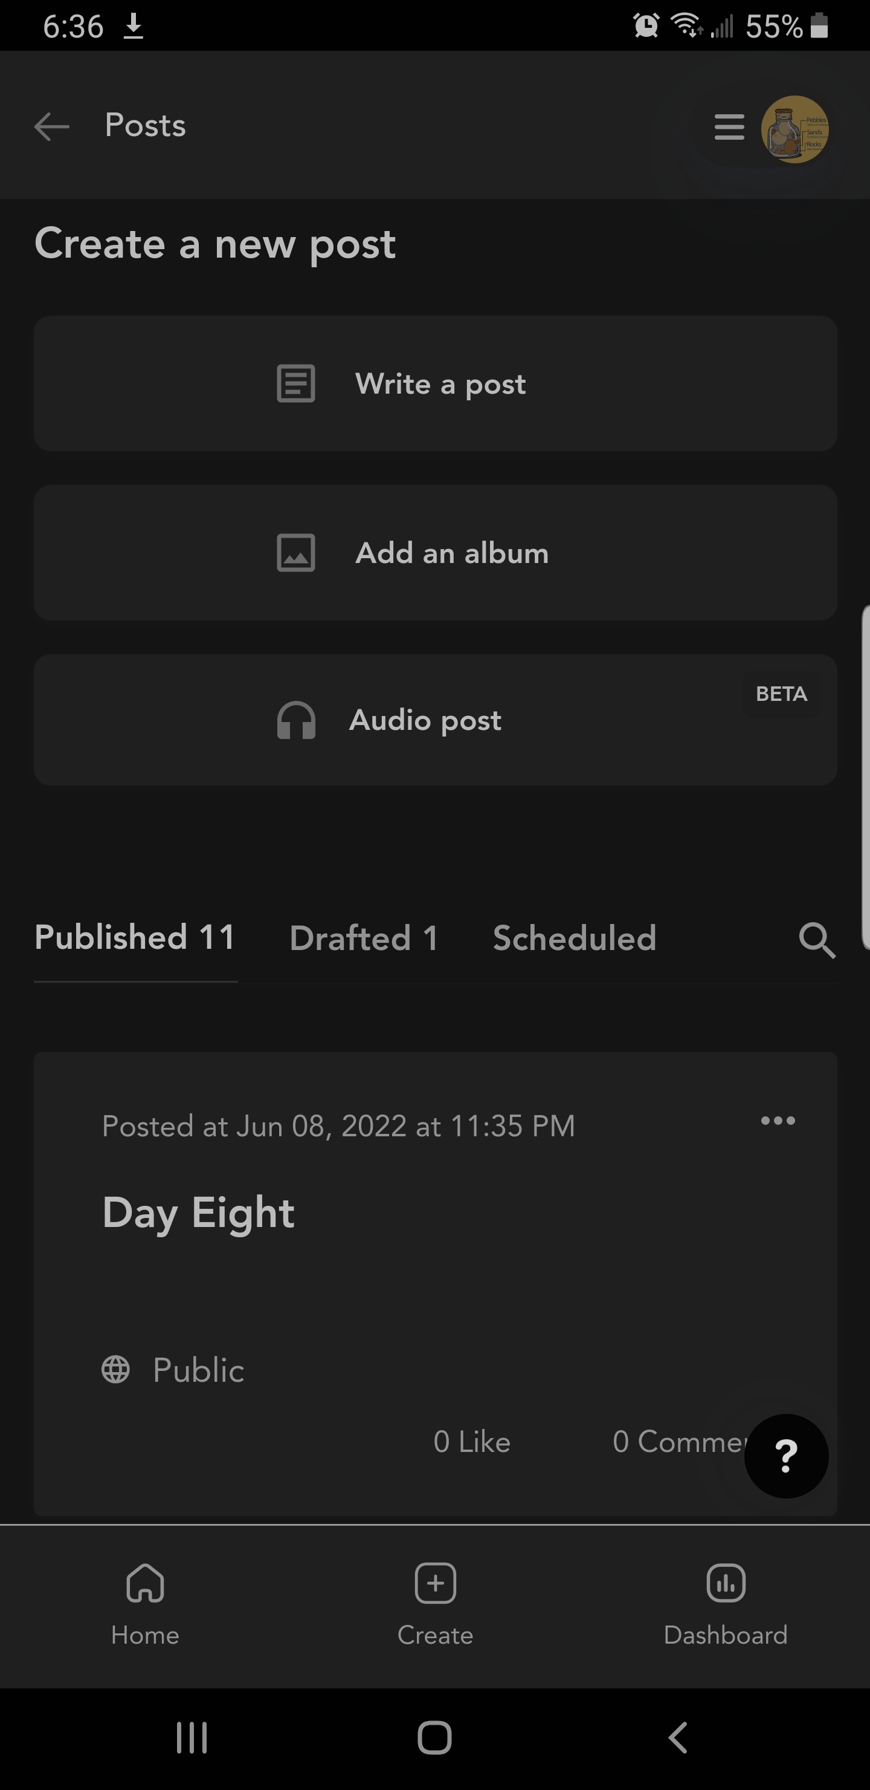
Task: Choose Add an album option
Action: (436, 553)
